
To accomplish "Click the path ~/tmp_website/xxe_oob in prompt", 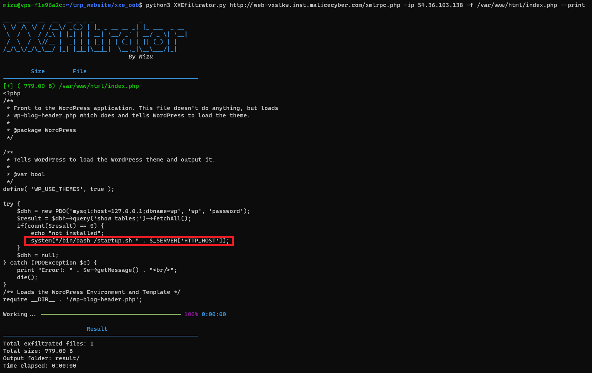I will point(102,5).
